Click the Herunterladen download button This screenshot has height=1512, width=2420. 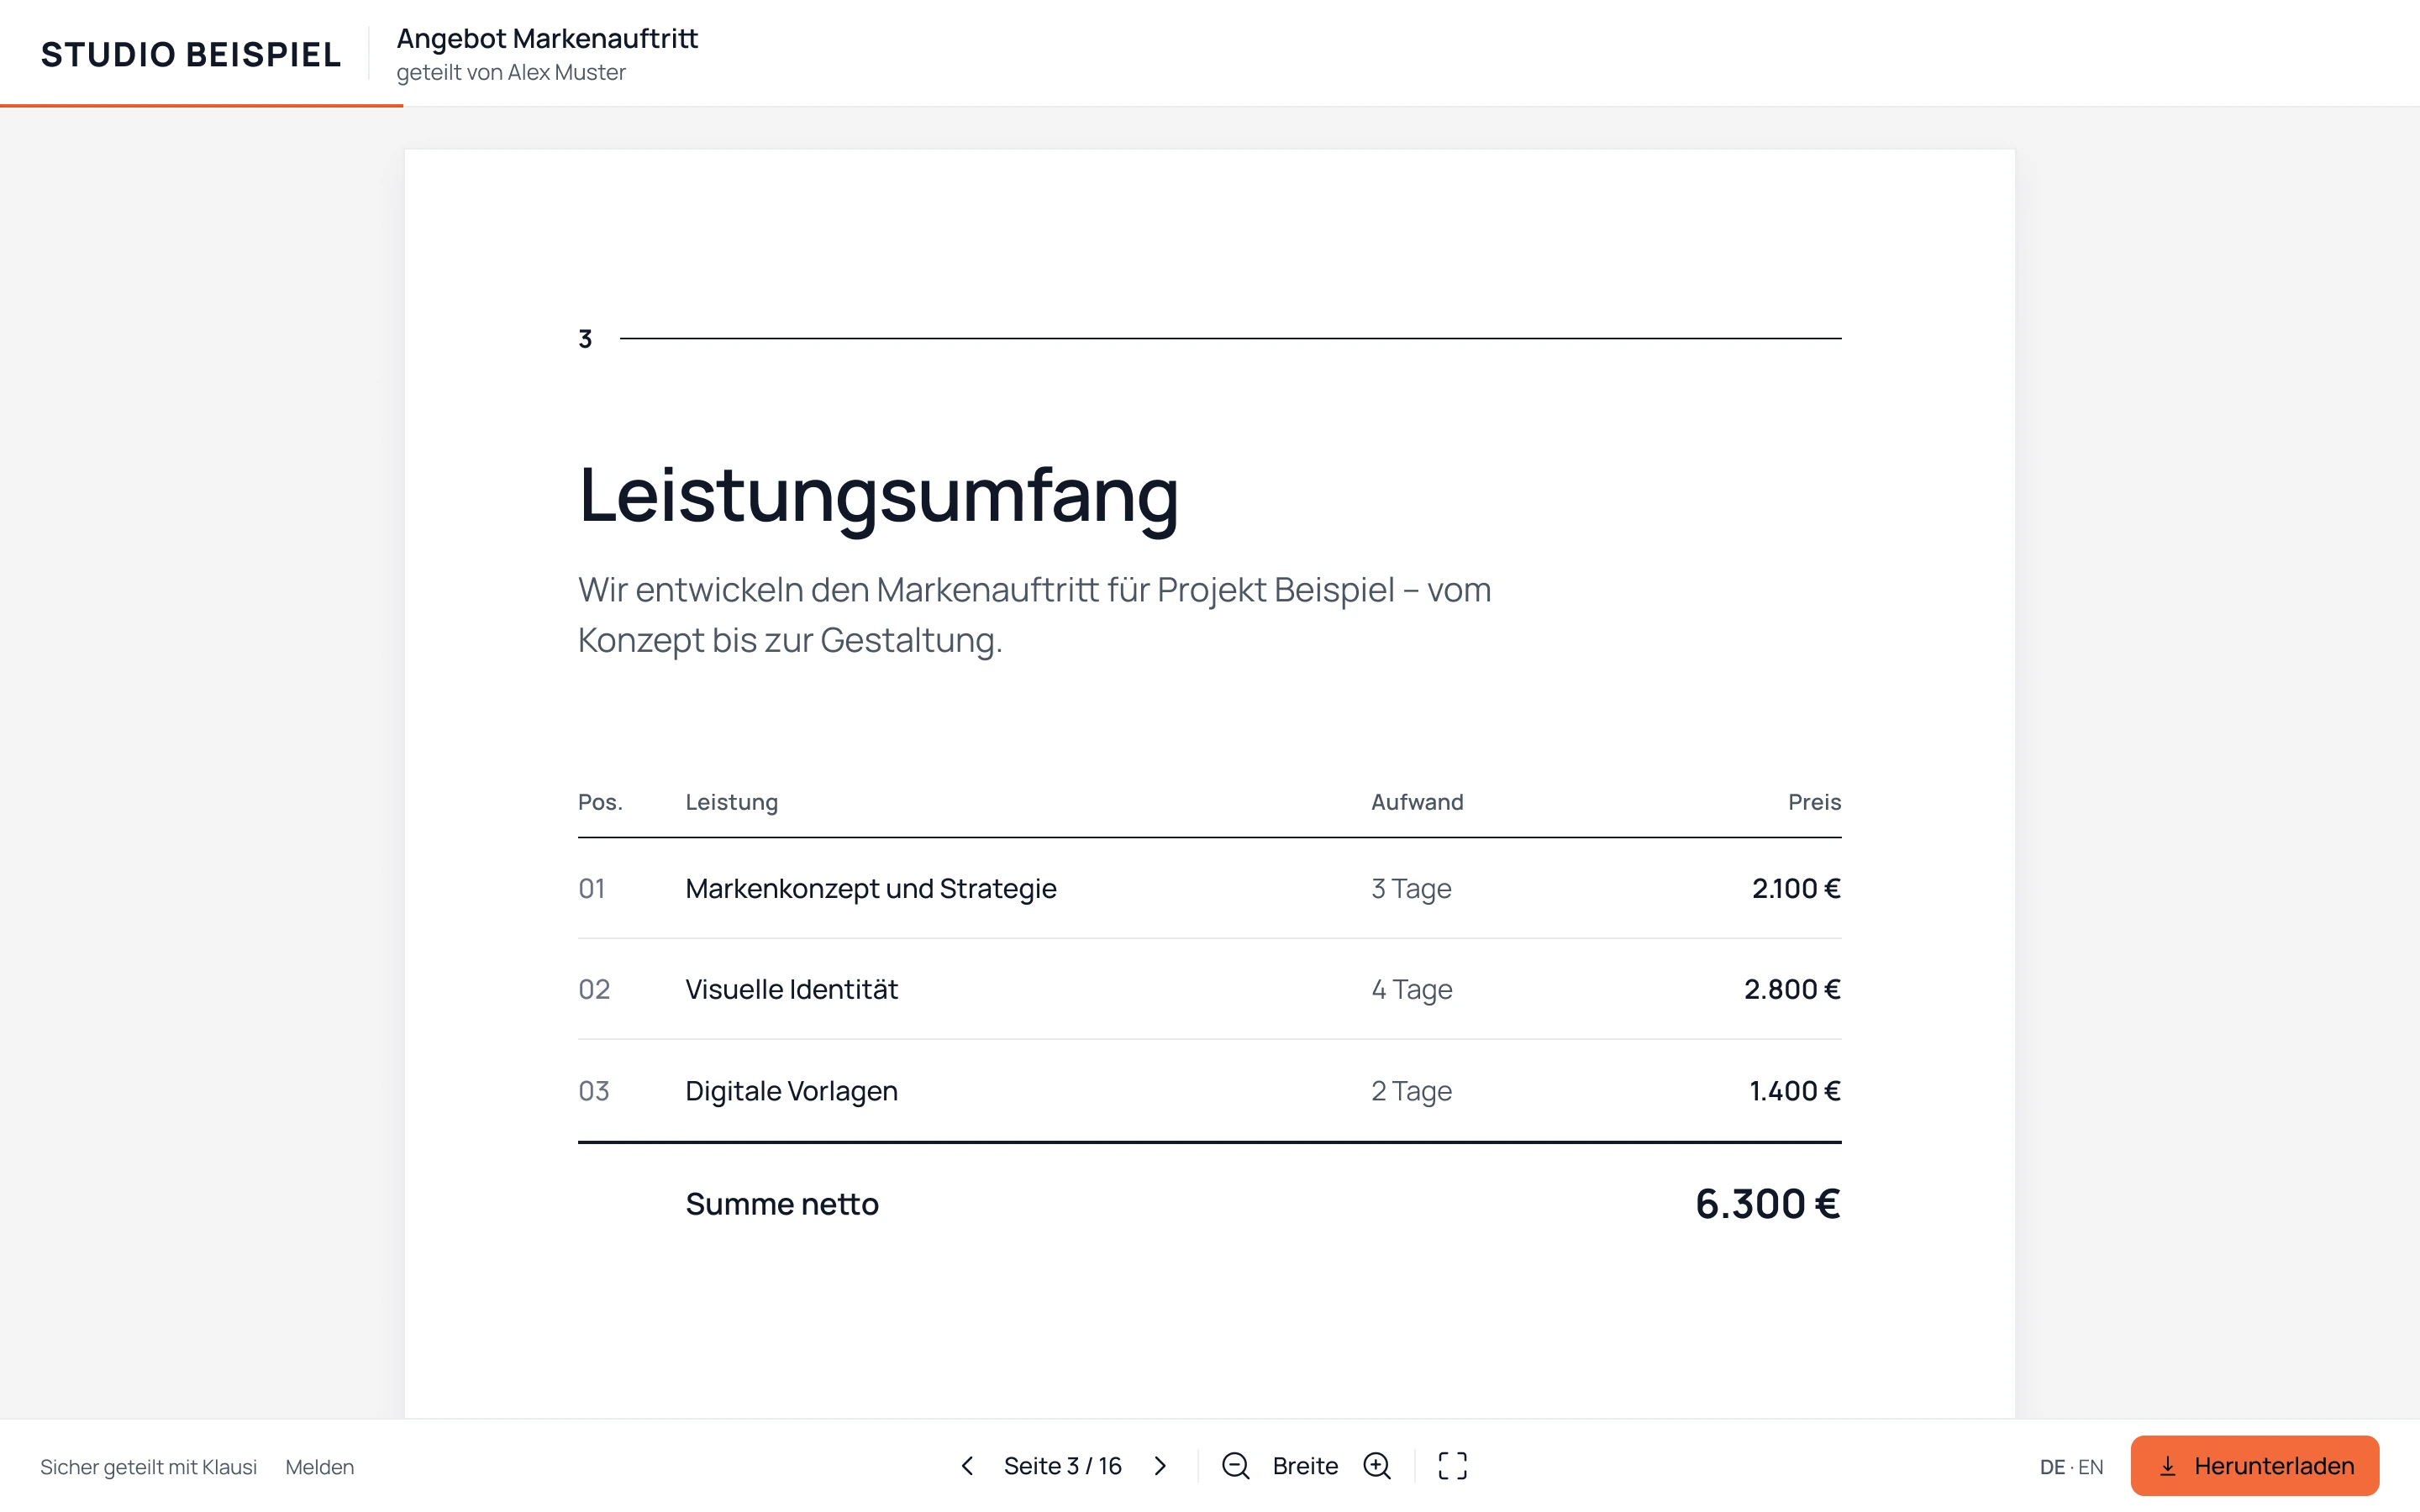(2254, 1466)
